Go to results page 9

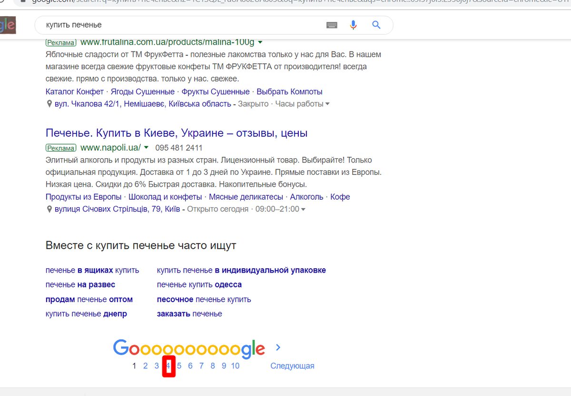tap(224, 366)
